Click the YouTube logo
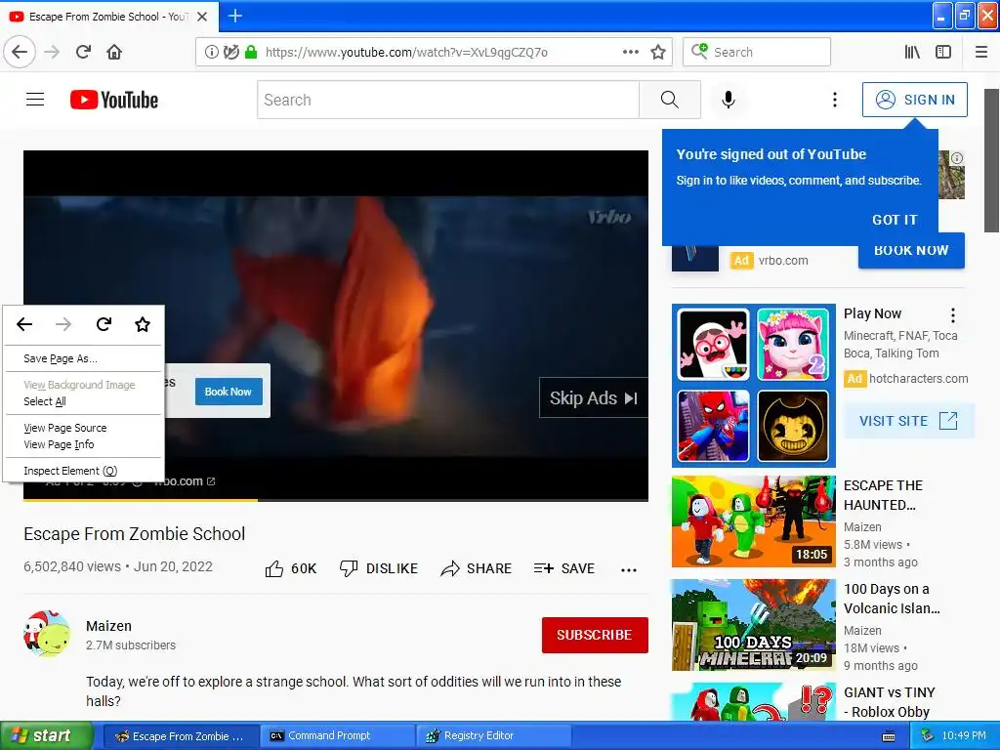1000x750 pixels. 114,100
